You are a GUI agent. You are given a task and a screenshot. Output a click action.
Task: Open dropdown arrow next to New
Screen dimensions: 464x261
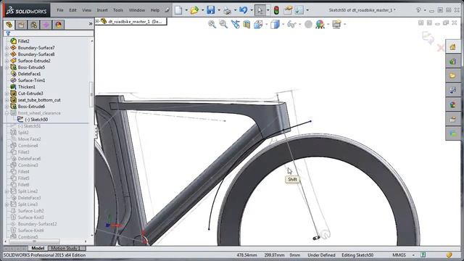186,10
